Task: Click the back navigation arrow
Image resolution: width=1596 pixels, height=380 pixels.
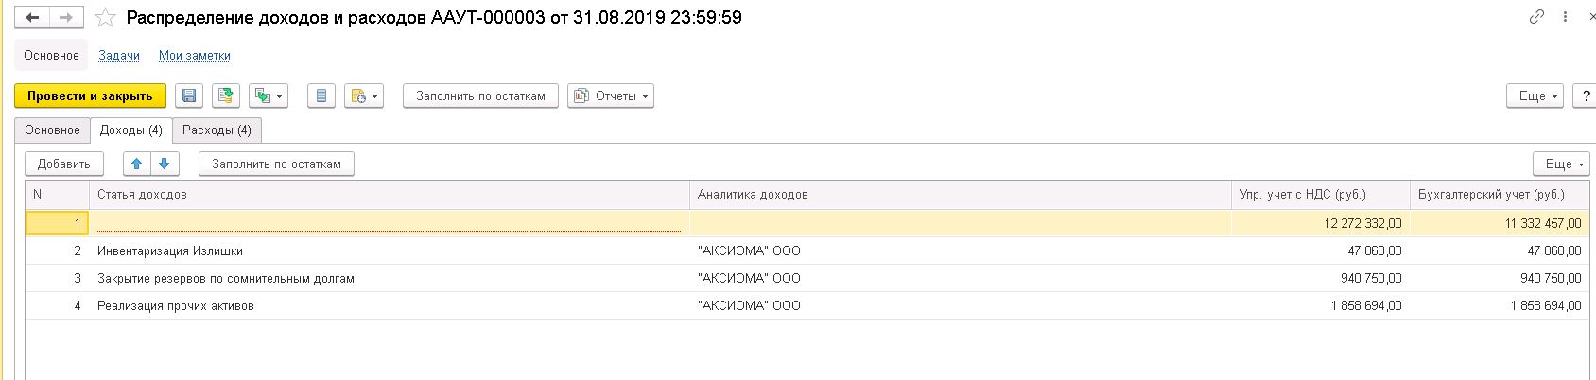Action: pos(32,18)
